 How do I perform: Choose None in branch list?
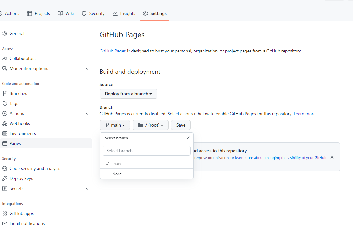pyautogui.click(x=117, y=174)
